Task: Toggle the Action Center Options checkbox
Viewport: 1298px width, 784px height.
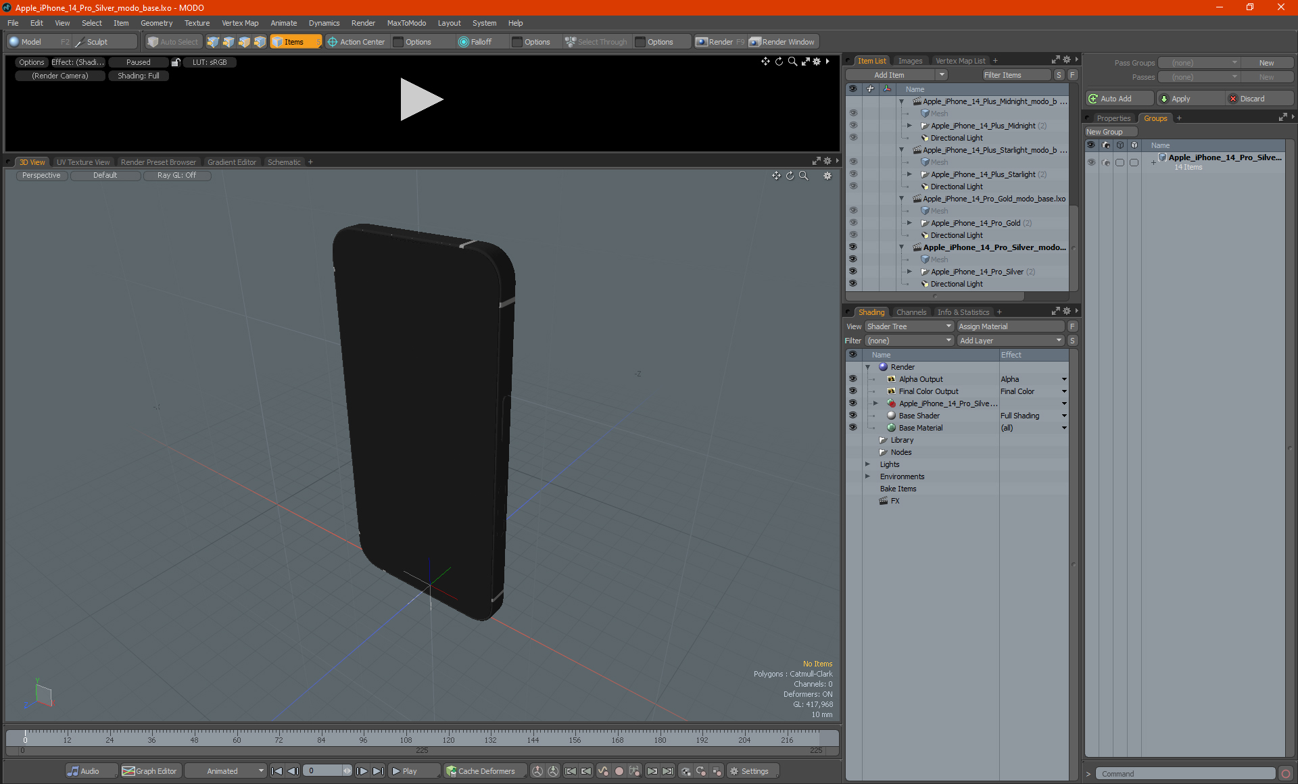Action: click(x=399, y=42)
